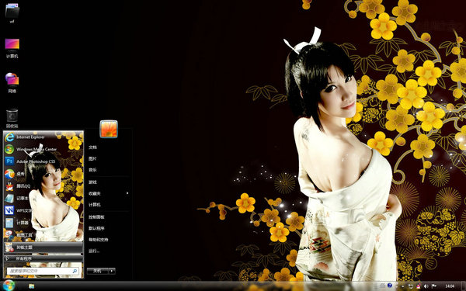Screen dimensions: 466x291
Task: Open 运行... in the Start menu
Action: click(94, 251)
